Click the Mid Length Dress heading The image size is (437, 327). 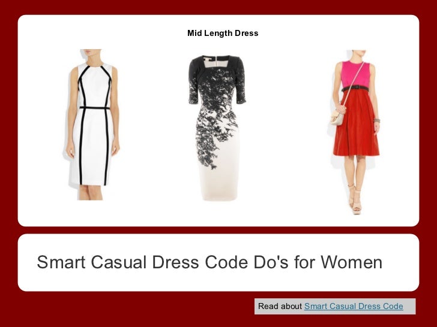coord(223,33)
